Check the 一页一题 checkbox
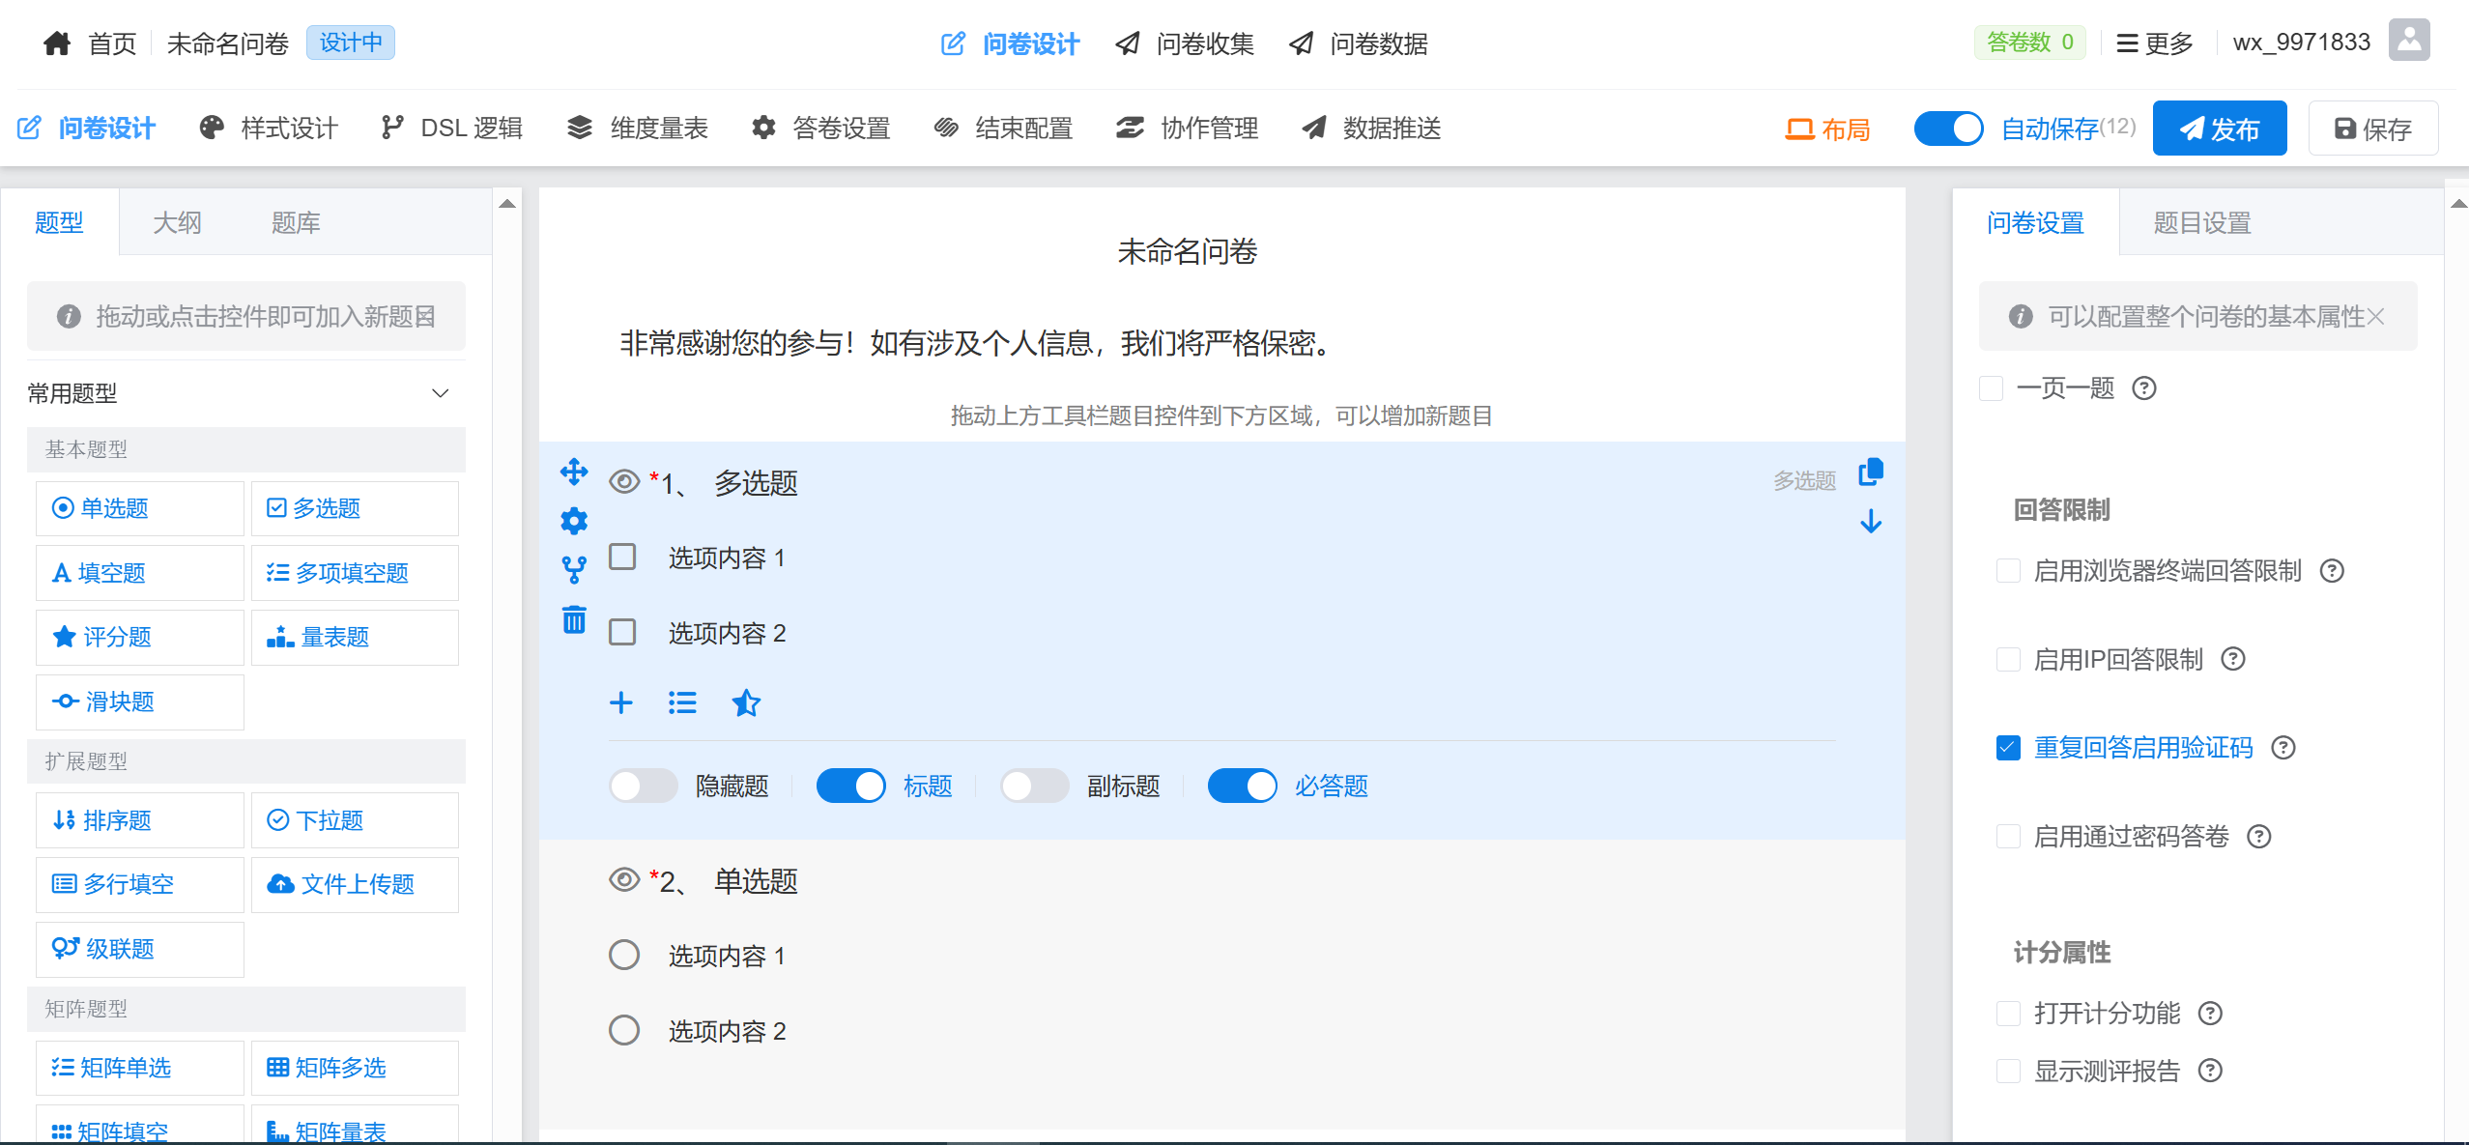The height and width of the screenshot is (1145, 2469). [x=1991, y=388]
